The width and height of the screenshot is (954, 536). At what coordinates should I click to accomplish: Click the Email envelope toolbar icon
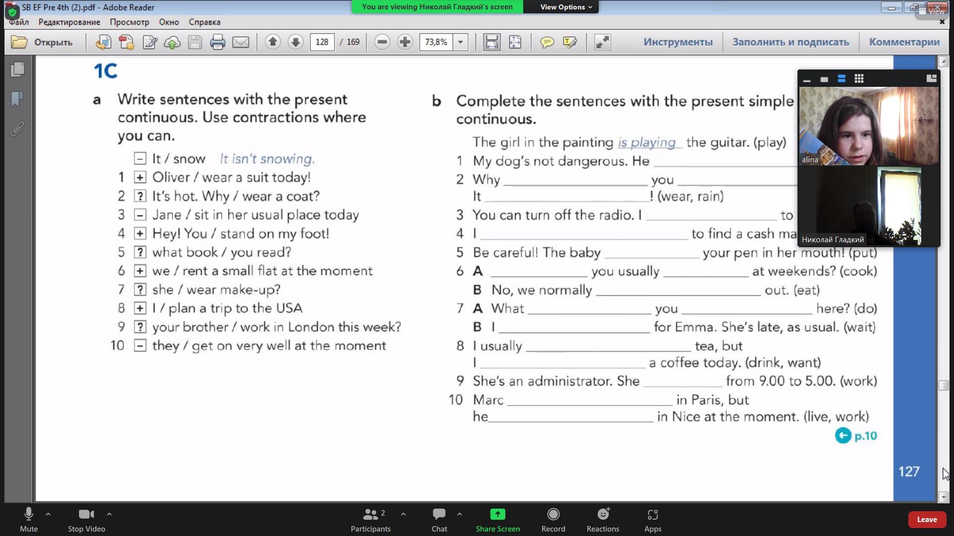click(240, 42)
